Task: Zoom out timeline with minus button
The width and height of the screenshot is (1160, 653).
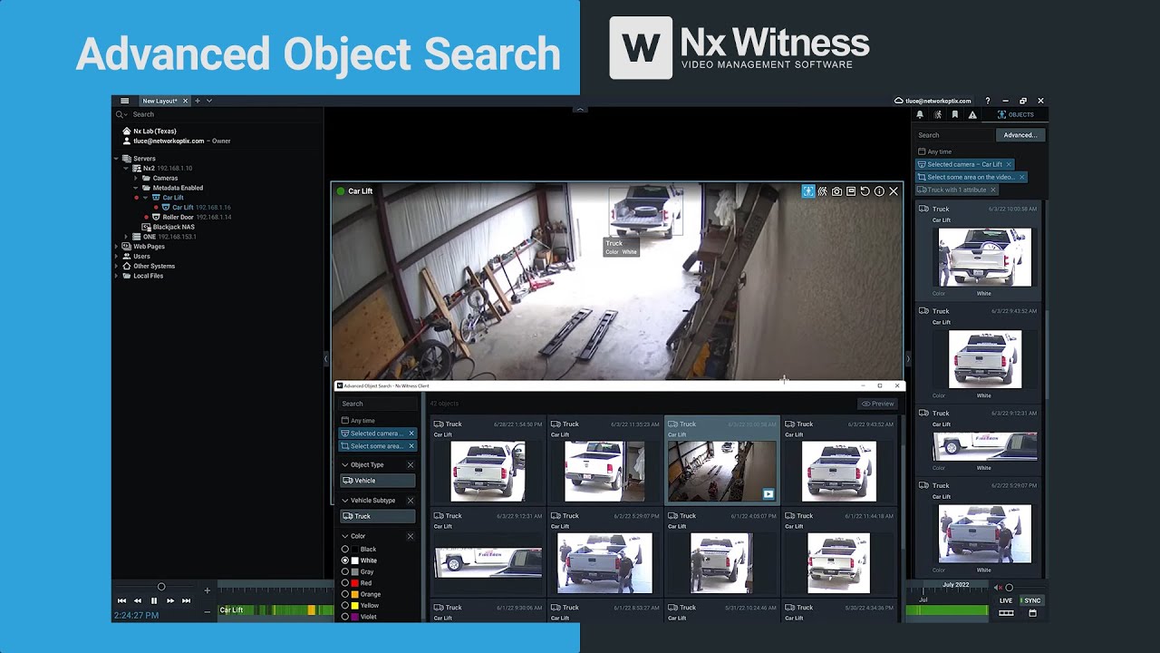Action: [x=207, y=611]
